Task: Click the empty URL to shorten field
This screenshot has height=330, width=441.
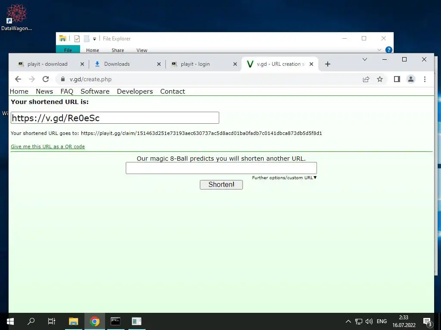Action: (x=221, y=168)
